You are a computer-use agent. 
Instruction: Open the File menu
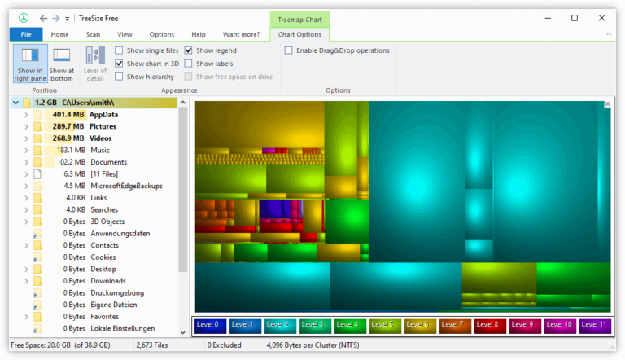26,34
